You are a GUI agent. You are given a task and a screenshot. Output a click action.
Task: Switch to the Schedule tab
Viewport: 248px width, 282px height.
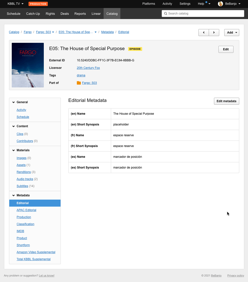(x=14, y=14)
